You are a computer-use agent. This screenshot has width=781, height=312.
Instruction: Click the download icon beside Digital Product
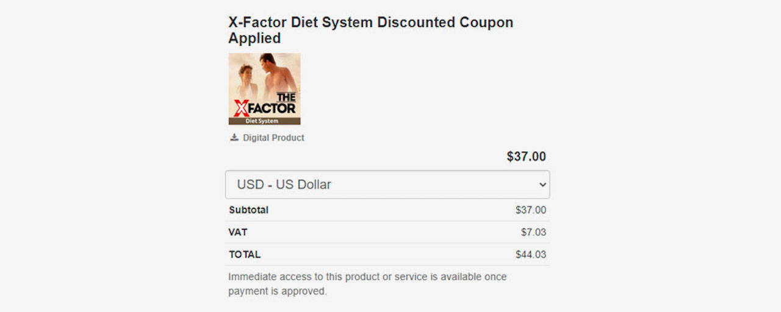pyautogui.click(x=234, y=138)
